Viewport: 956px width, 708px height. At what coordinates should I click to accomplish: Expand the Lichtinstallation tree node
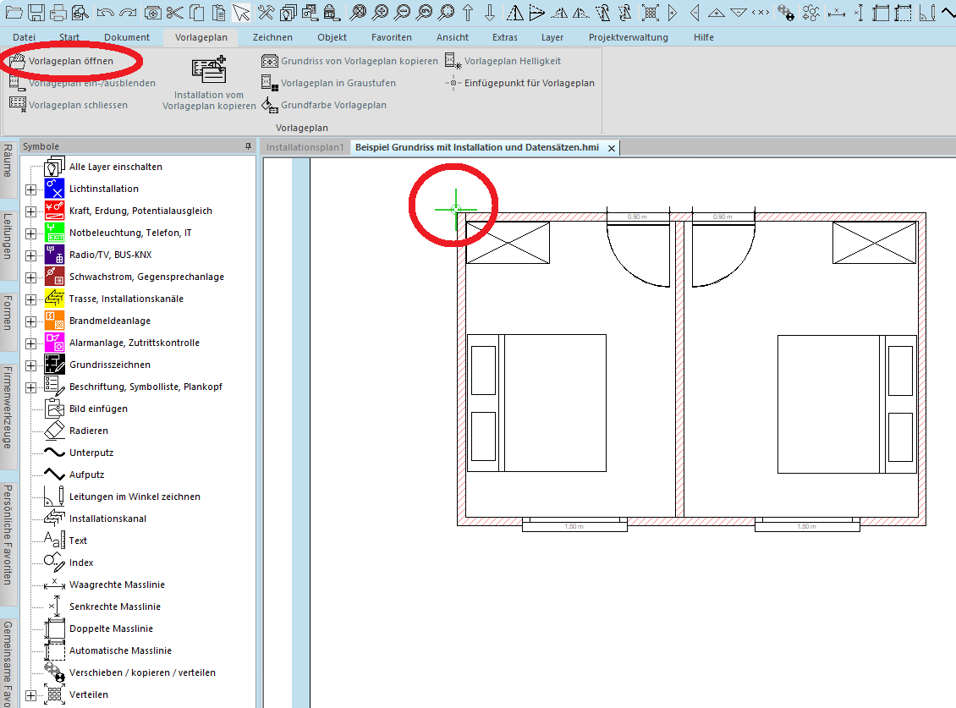(31, 189)
